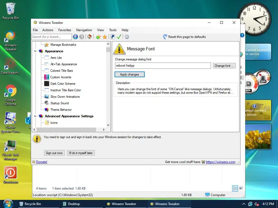This screenshot has width=278, height=208.
Task: Select the Aero Lite tree icon
Action: (47, 58)
